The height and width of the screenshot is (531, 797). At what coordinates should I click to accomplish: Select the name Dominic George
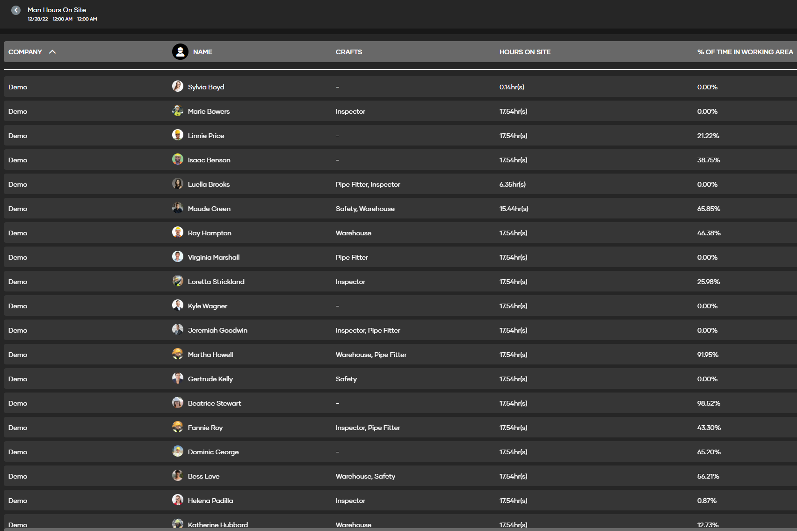pos(213,452)
